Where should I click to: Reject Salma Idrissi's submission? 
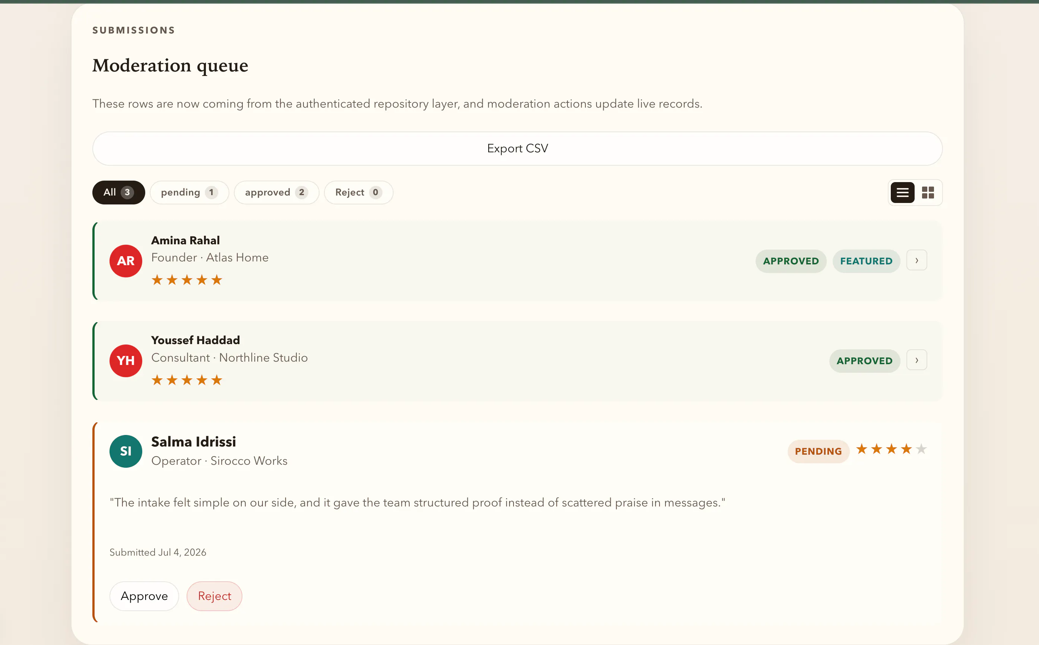point(215,596)
